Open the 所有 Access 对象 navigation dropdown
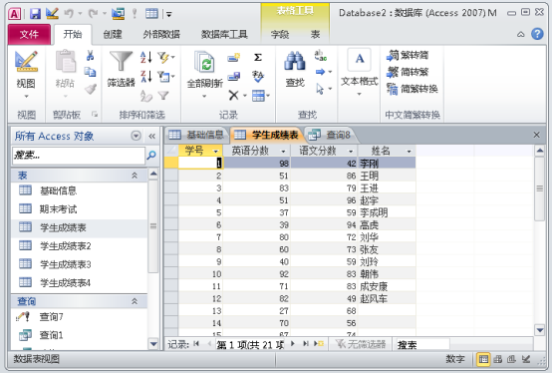This screenshot has width=552, height=373. (x=136, y=136)
